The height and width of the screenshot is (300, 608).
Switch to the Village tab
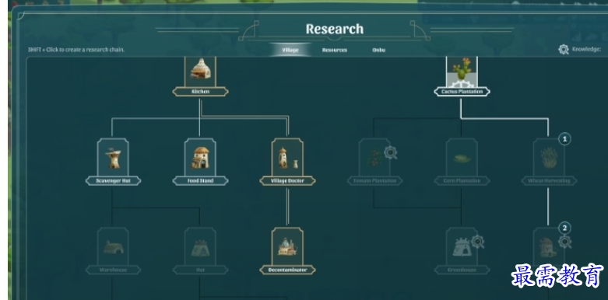tap(290, 50)
